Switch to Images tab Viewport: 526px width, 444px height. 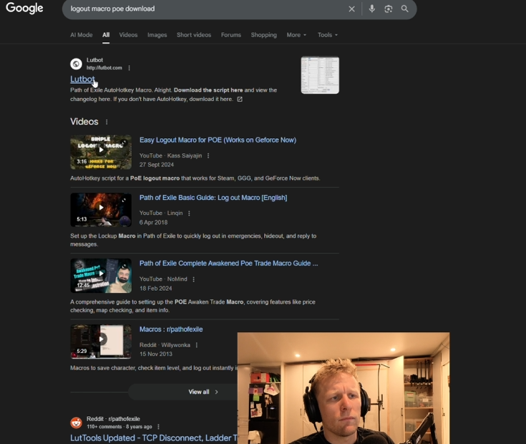[157, 35]
